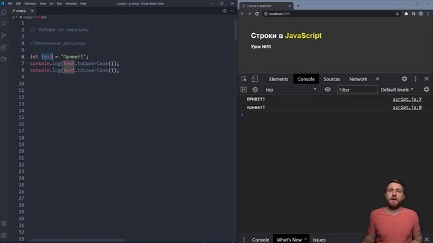Viewport: 433px width, 243px height.
Task: Open the Help menu
Action: coord(83,3)
